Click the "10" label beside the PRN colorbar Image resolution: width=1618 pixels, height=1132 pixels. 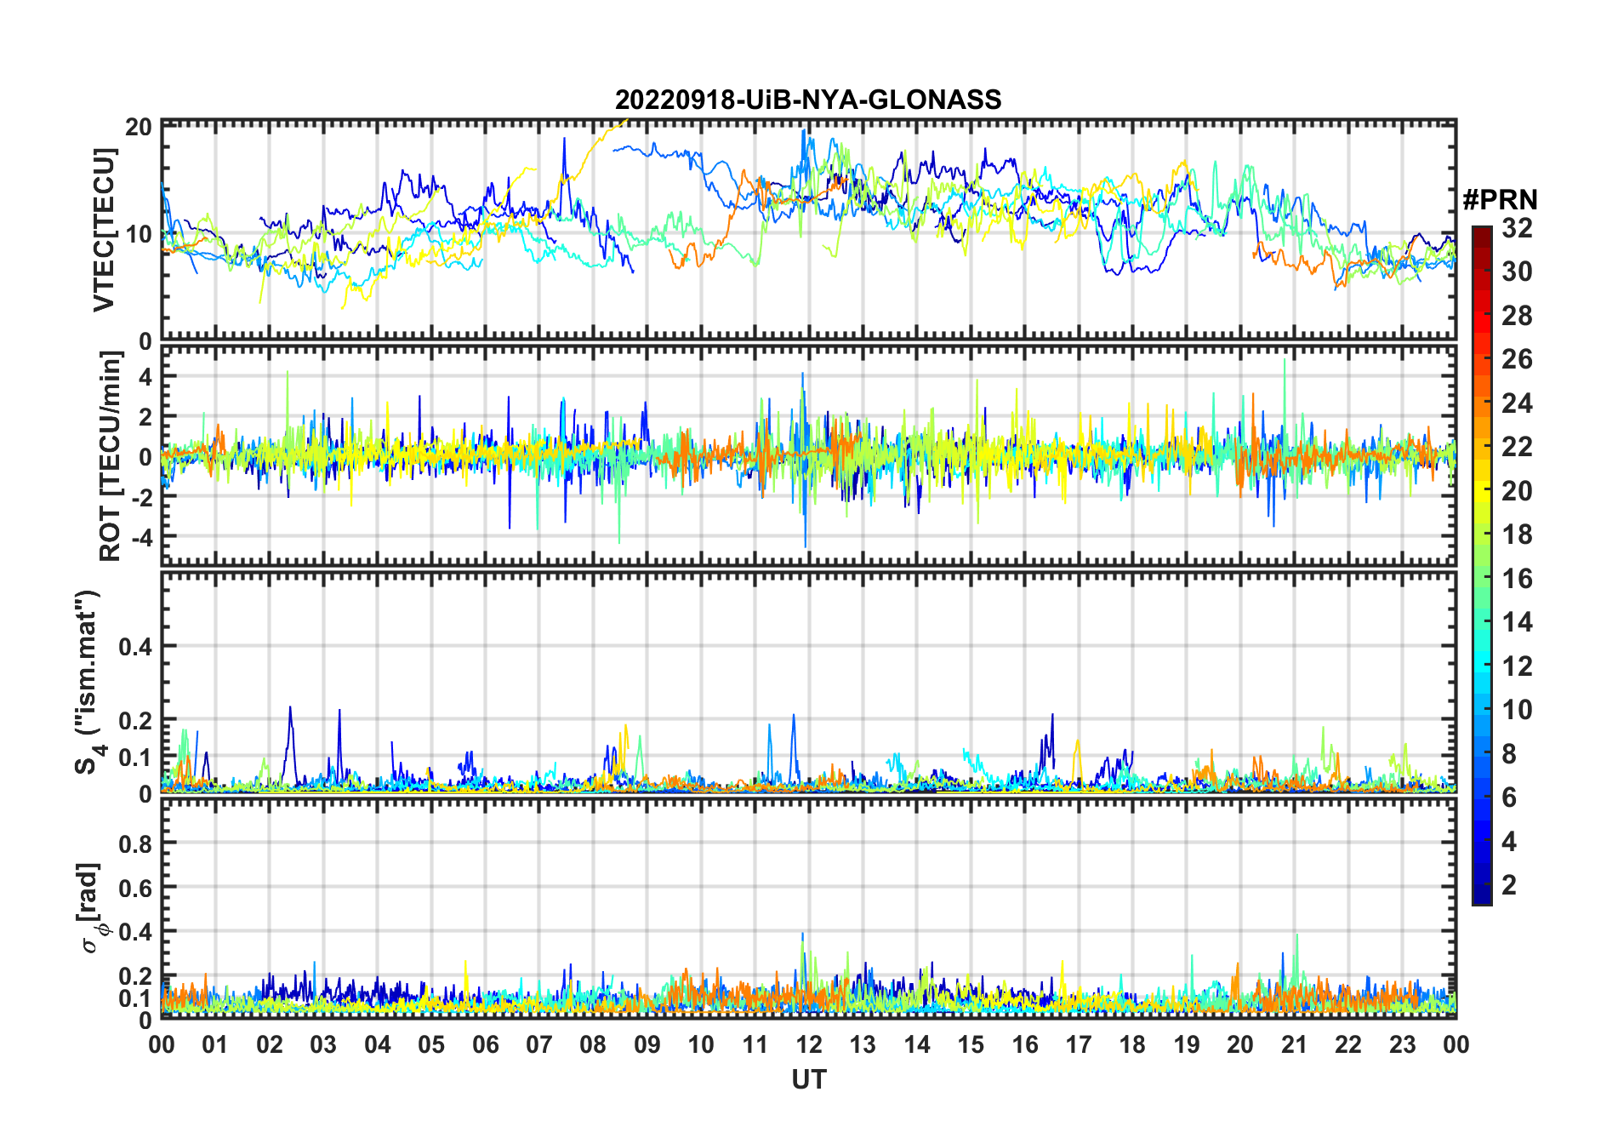pos(1517,710)
